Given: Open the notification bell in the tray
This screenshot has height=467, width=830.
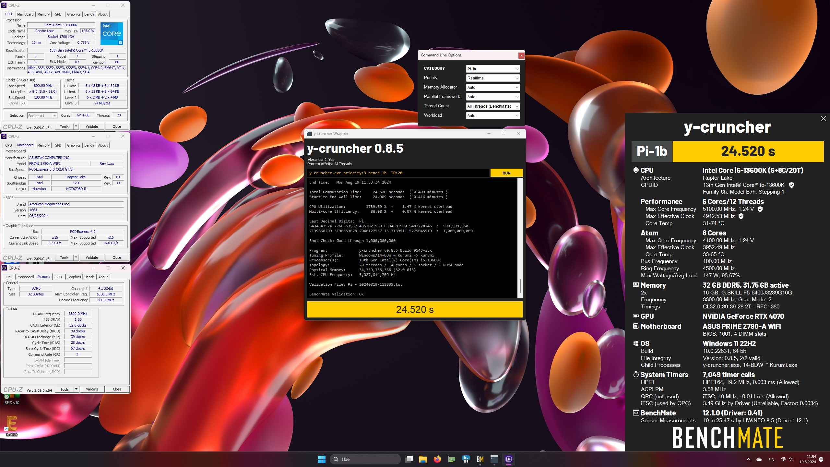Looking at the screenshot, I should click(x=821, y=459).
